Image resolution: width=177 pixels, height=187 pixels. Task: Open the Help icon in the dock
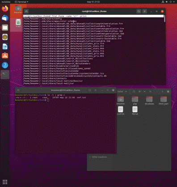[5, 65]
